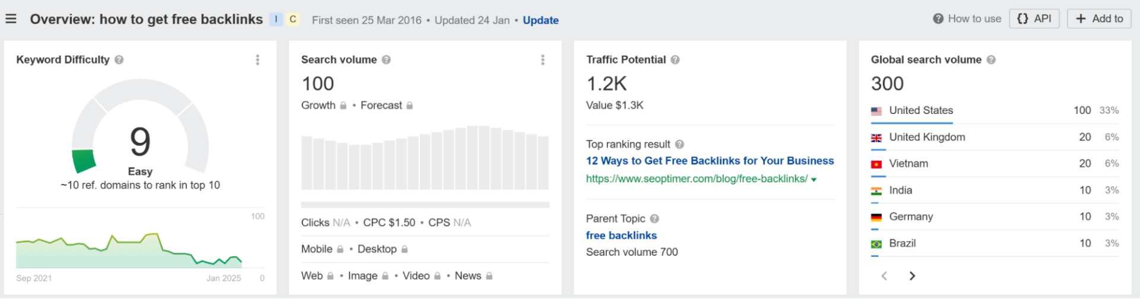Click the Brazil flag icon
The image size is (1140, 299).
(876, 244)
